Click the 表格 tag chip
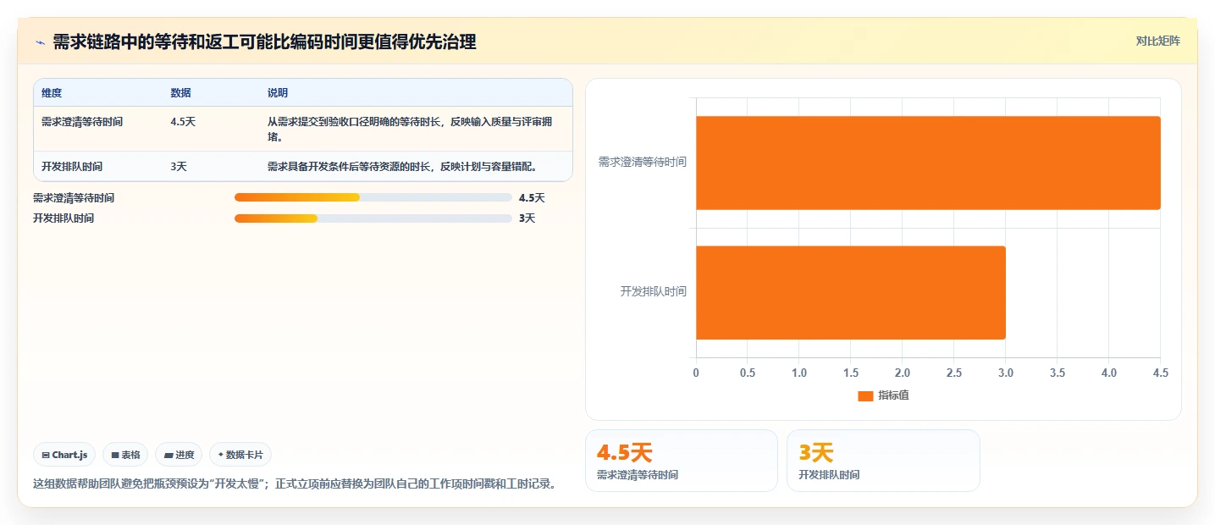Screen dimensions: 1215x525 (125, 455)
